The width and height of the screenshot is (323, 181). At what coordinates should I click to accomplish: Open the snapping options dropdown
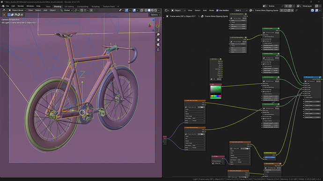(86, 10)
